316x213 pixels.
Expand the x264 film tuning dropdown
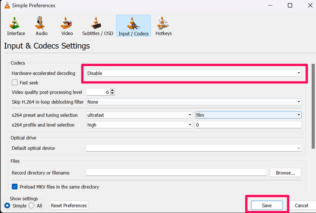[248, 115]
